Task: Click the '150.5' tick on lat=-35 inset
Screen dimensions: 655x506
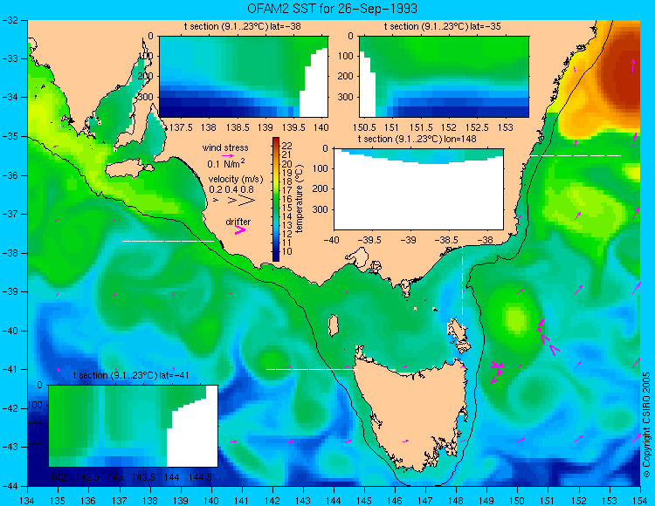Action: pyautogui.click(x=363, y=127)
